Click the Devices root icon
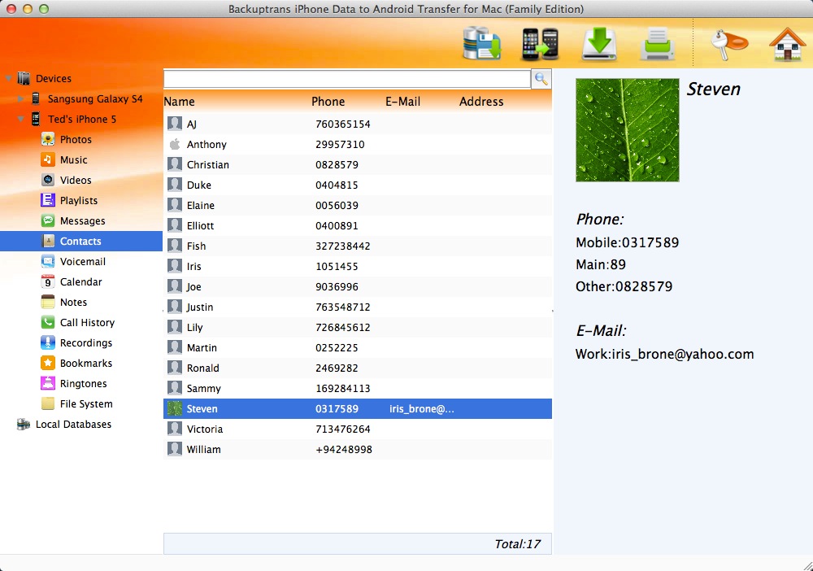 click(x=24, y=79)
